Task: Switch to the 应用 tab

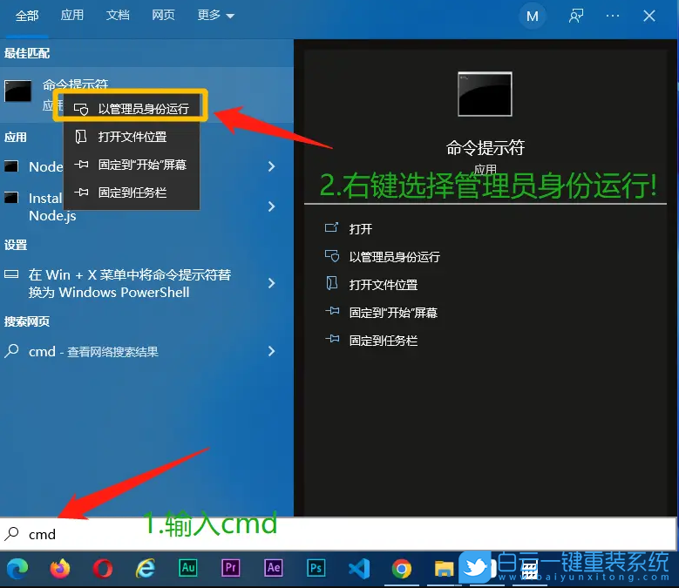Action: [x=71, y=15]
